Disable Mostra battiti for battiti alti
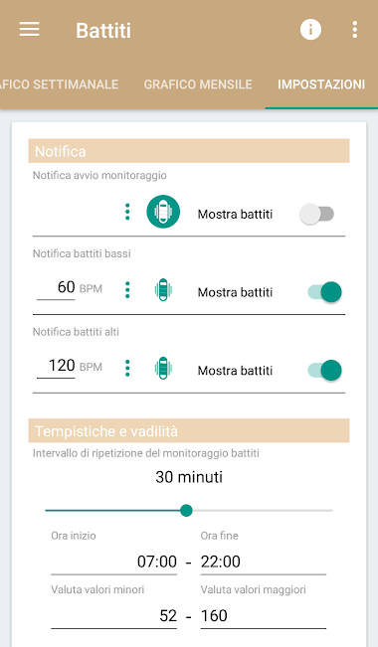 pyautogui.click(x=324, y=370)
